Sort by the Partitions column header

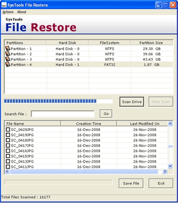[x=25, y=43]
